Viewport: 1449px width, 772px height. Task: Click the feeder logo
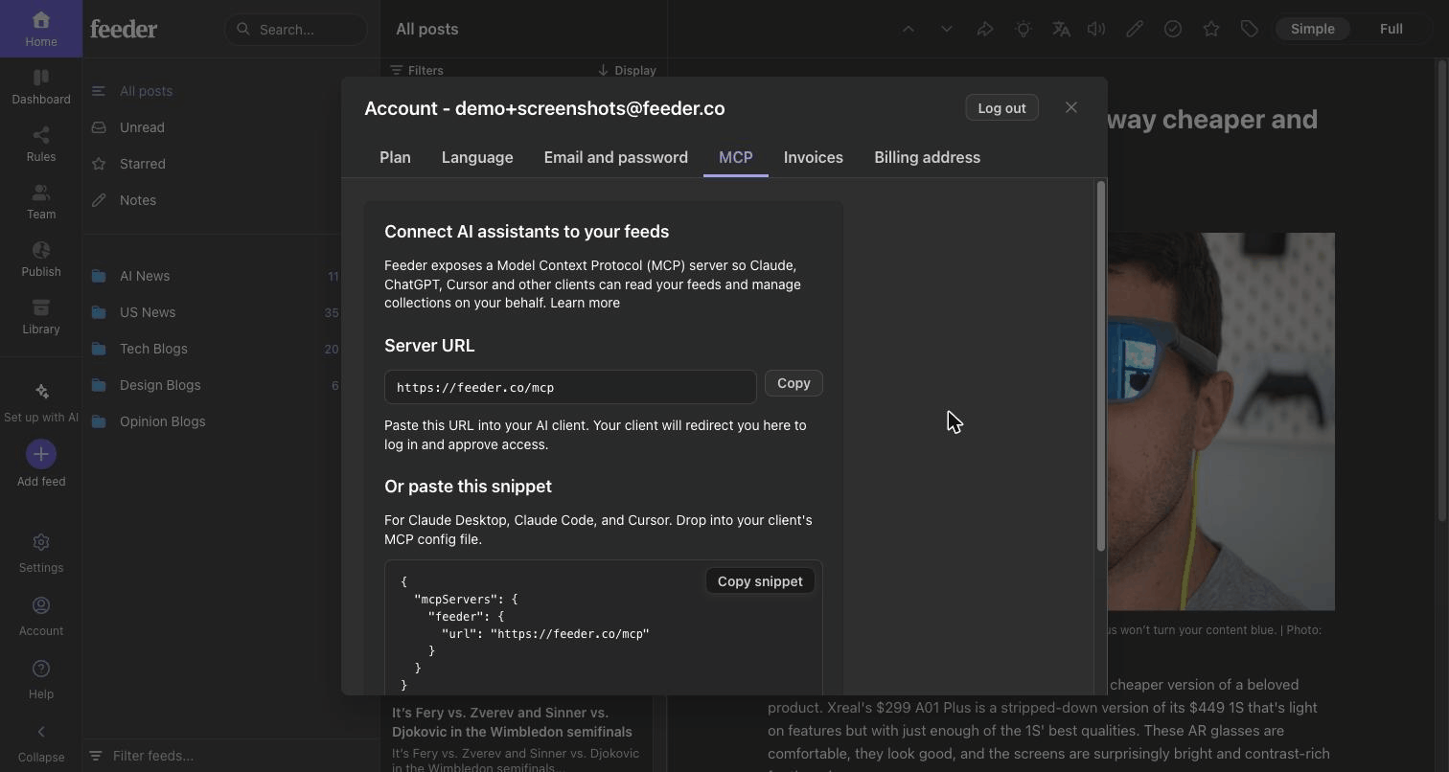pyautogui.click(x=124, y=29)
